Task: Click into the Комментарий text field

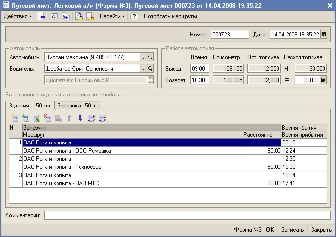Action: coord(187,215)
